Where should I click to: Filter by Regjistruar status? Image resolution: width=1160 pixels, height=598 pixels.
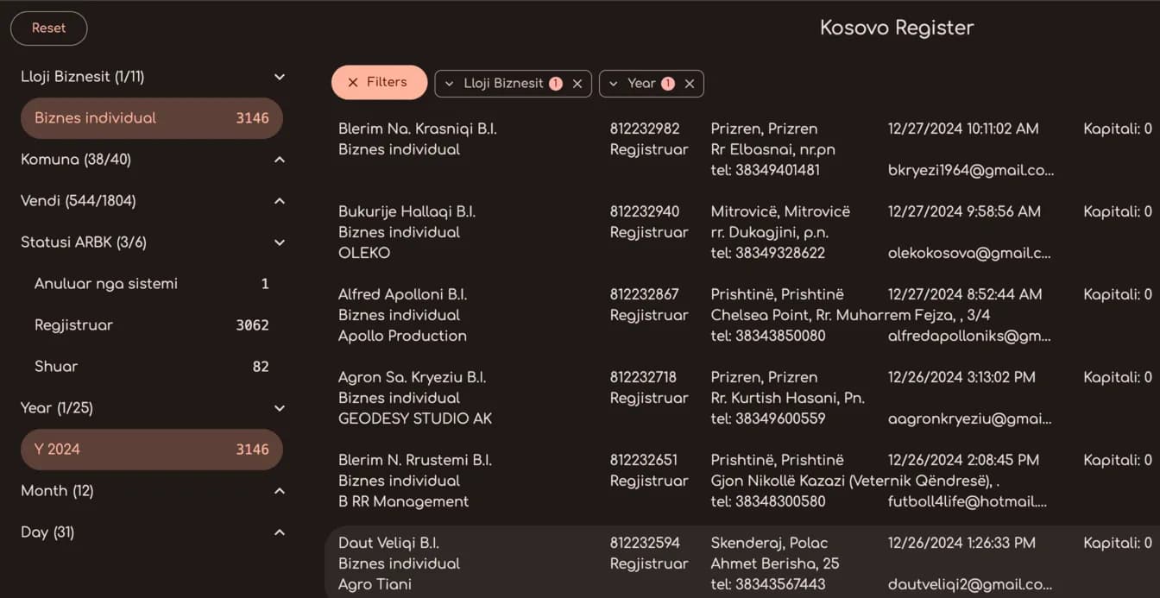click(151, 325)
